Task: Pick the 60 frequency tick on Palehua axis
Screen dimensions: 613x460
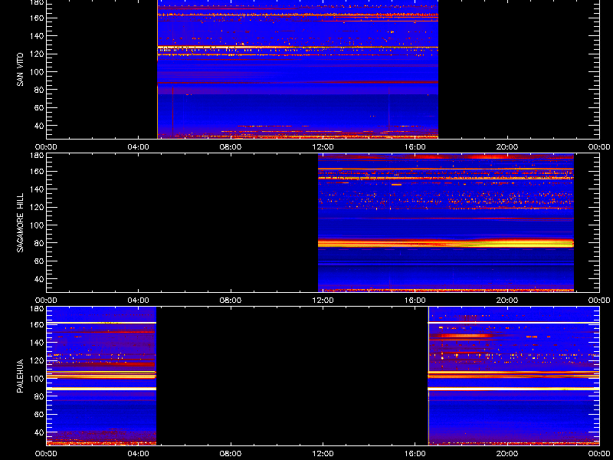Action: 38,415
